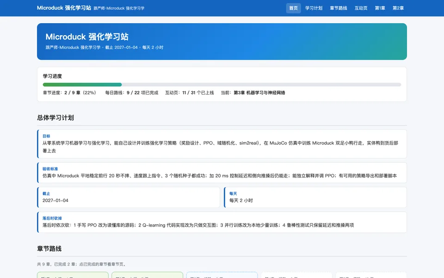444x278 pixels.
Task: Click the hero banner title Microduck 强化学习站
Action: coord(87,37)
